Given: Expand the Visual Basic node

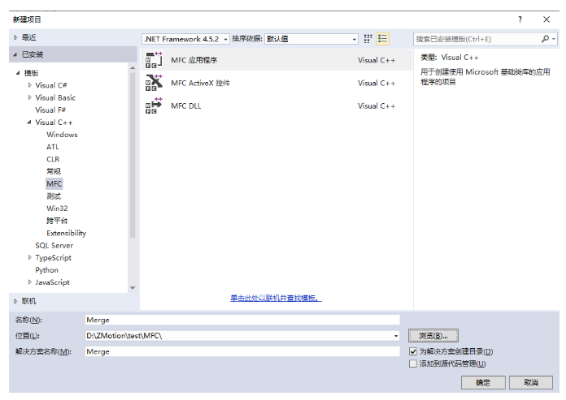Looking at the screenshot, I should click(x=30, y=97).
